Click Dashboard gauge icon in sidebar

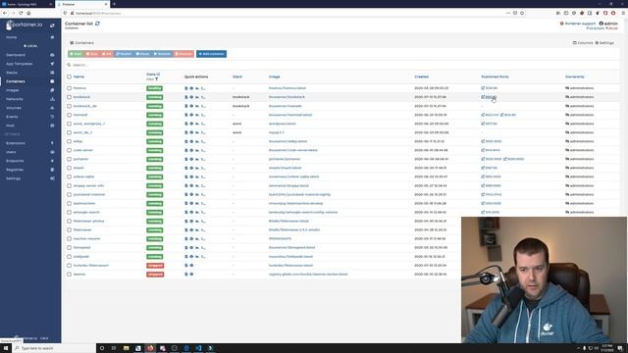coord(52,55)
